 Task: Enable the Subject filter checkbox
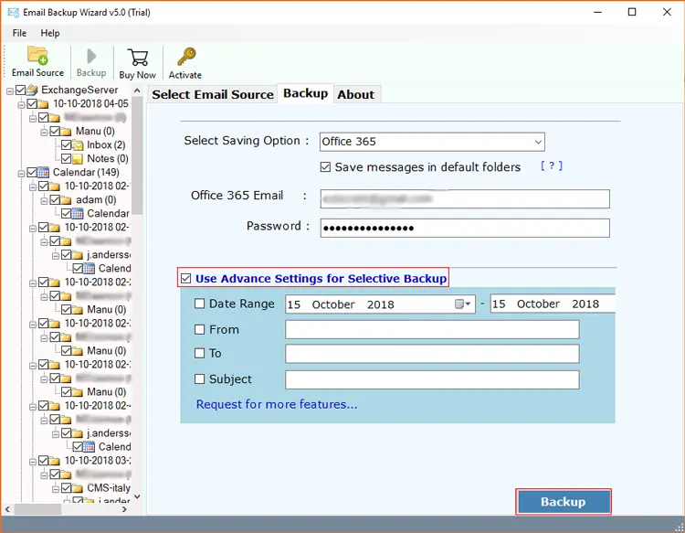coord(200,379)
